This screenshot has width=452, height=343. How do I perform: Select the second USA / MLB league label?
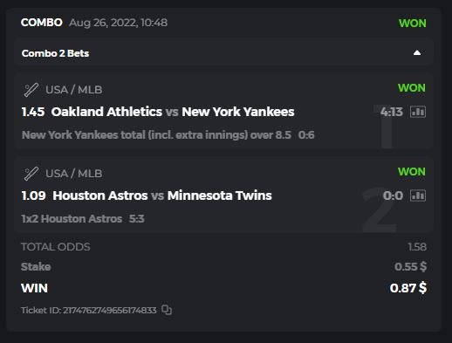point(74,174)
